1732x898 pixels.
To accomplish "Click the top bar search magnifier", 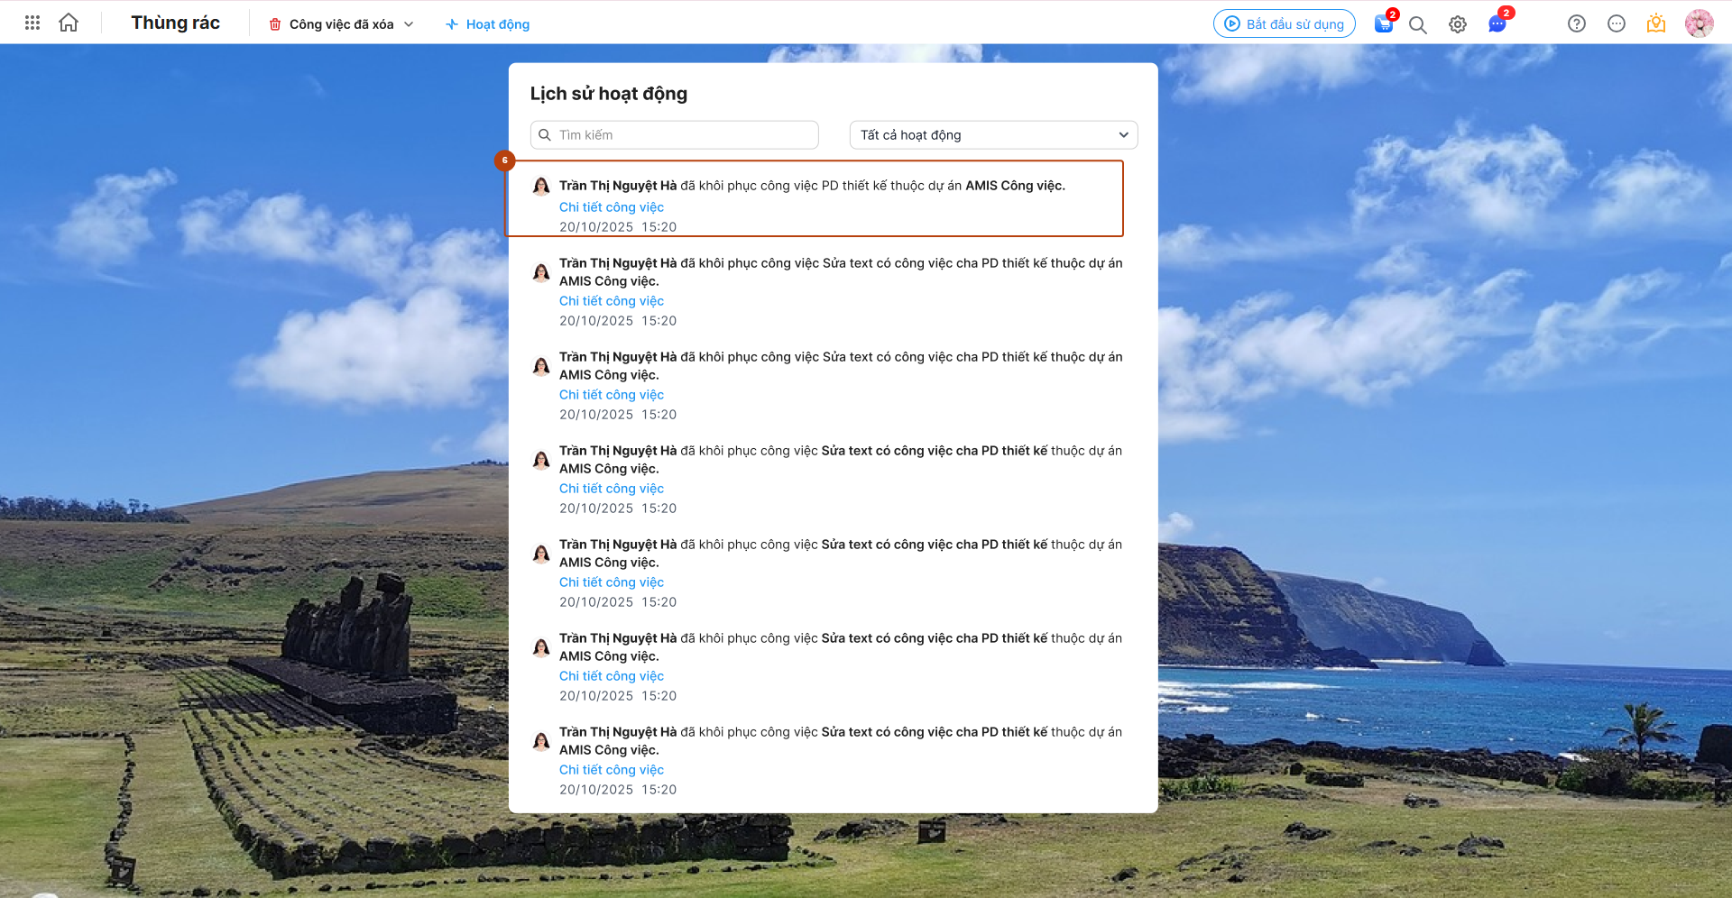I will pos(1418,24).
